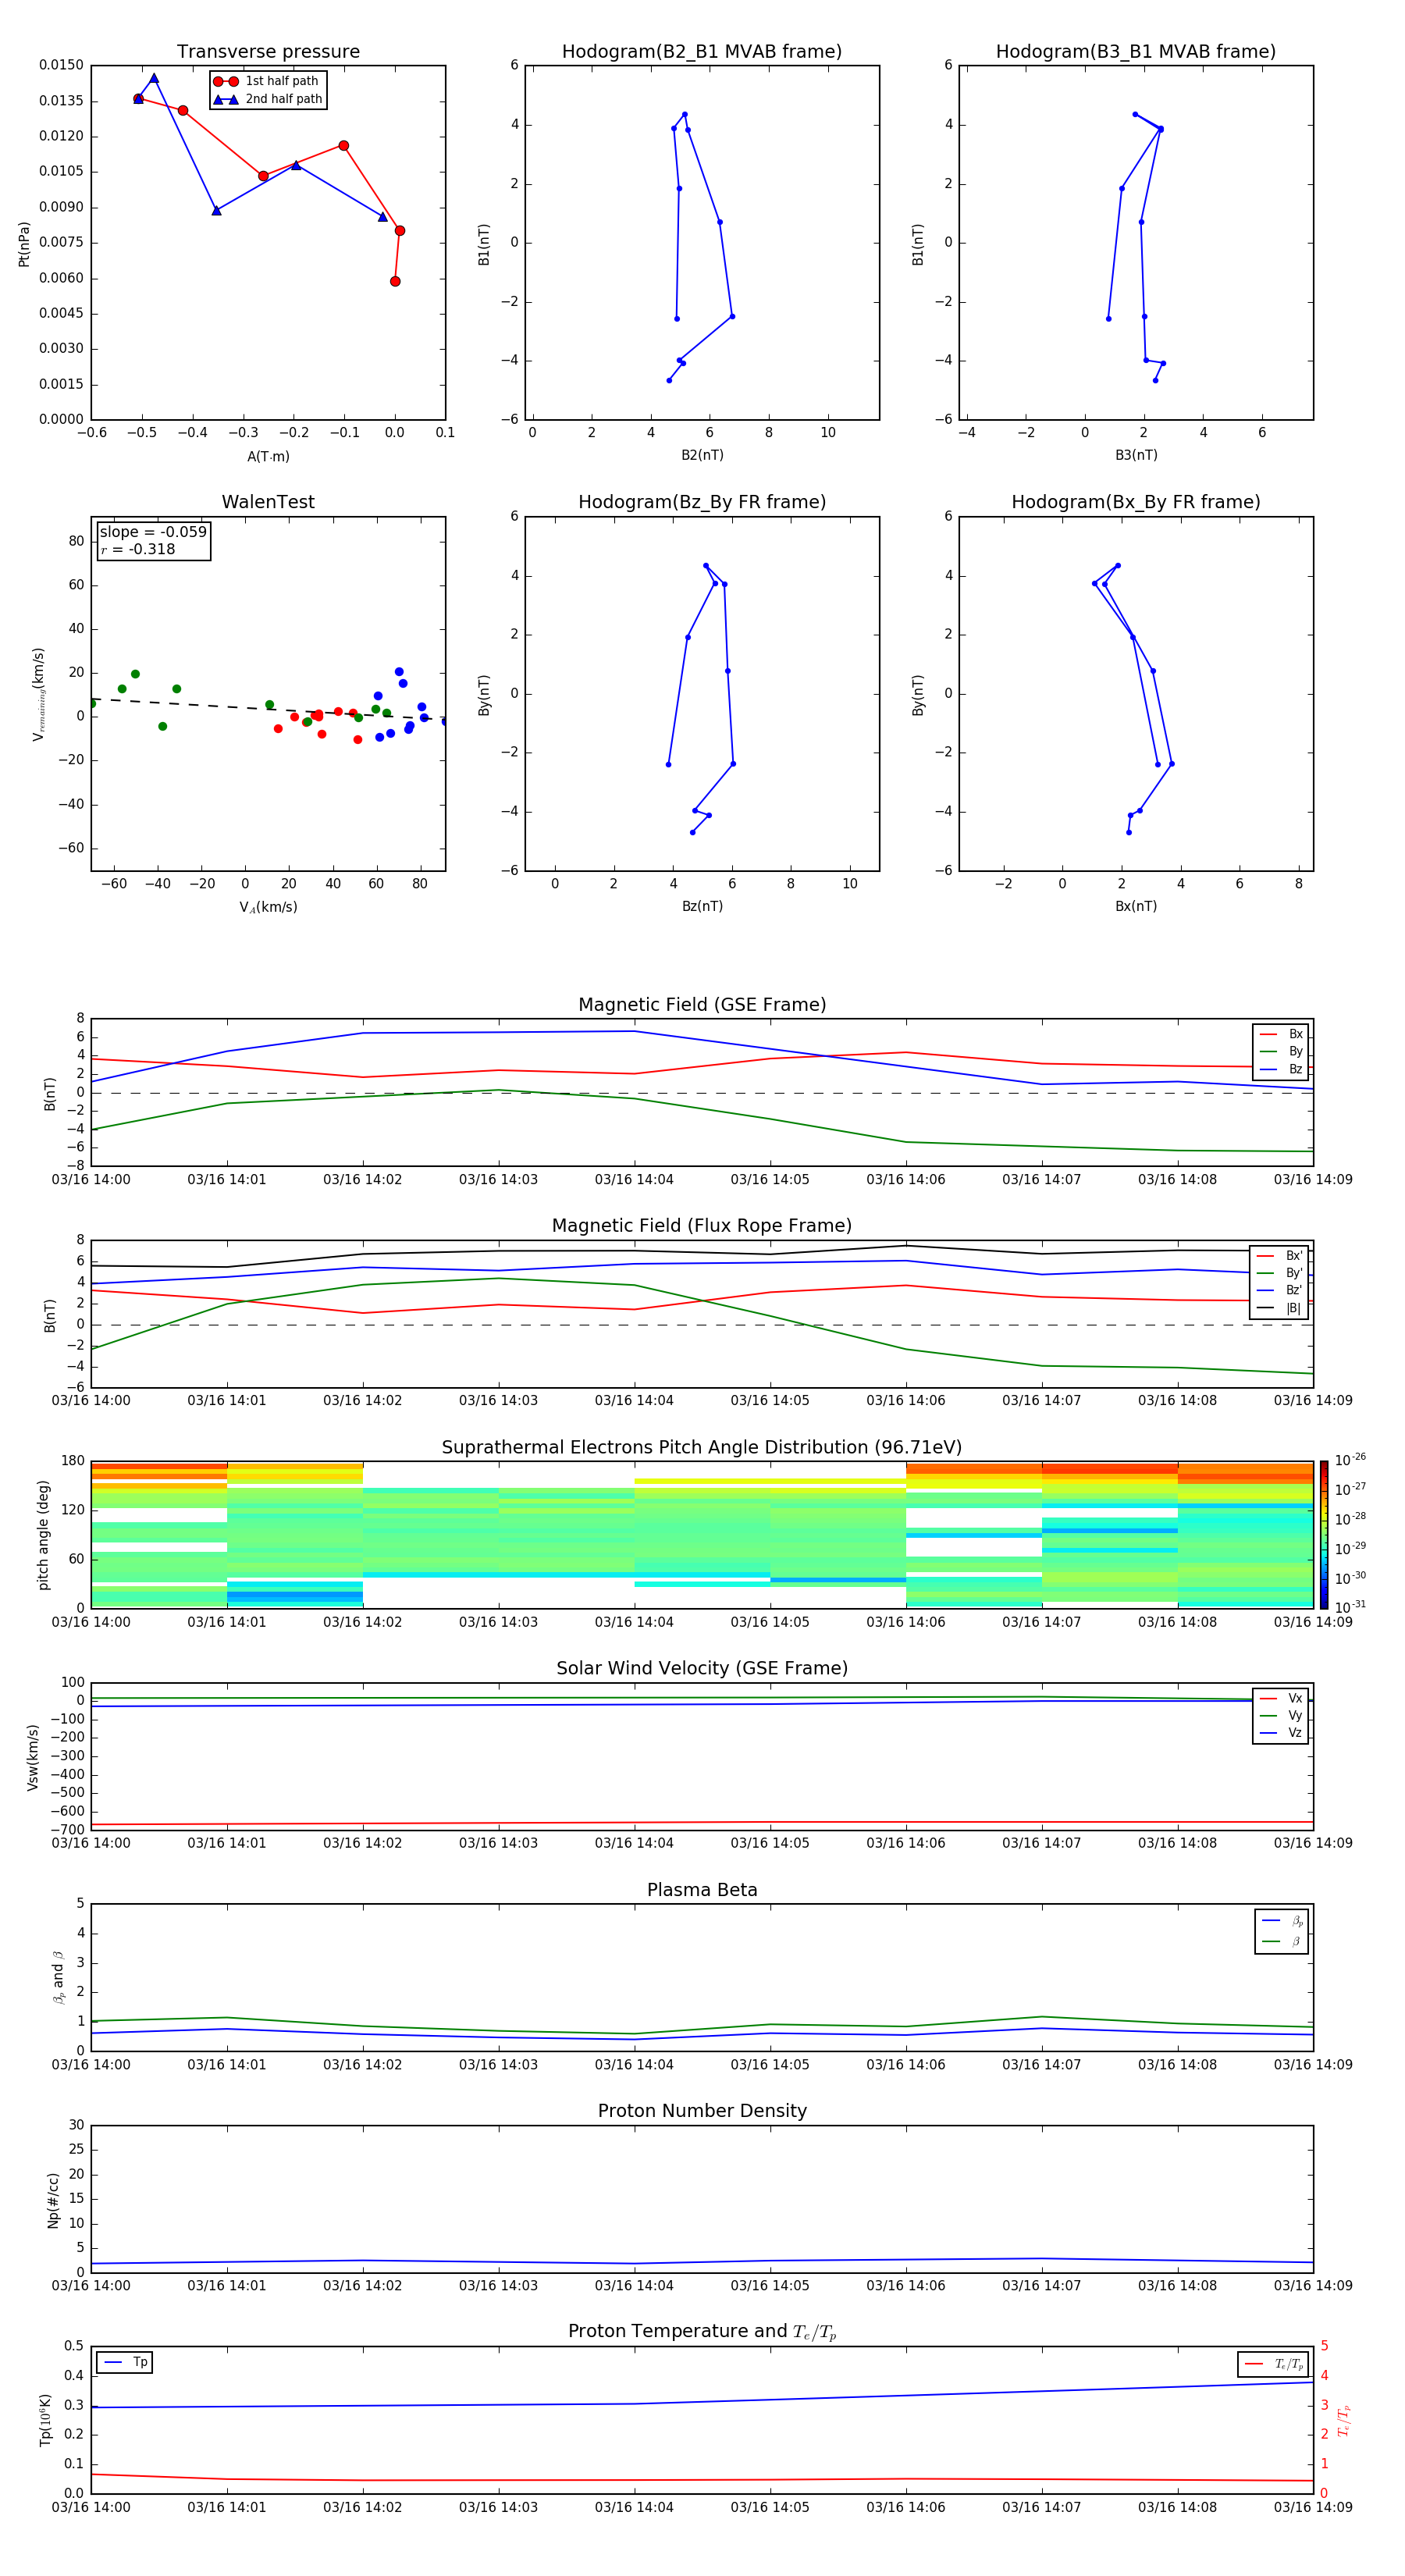The height and width of the screenshot is (2576, 1405).
Task: Click Bx in the GSE magnetic field legend
Action: (x=1281, y=1034)
